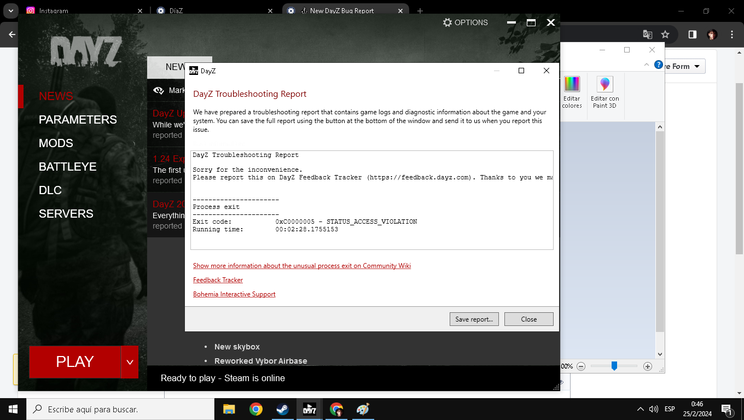Click the DayZ icon in the dialog title bar

pyautogui.click(x=193, y=71)
